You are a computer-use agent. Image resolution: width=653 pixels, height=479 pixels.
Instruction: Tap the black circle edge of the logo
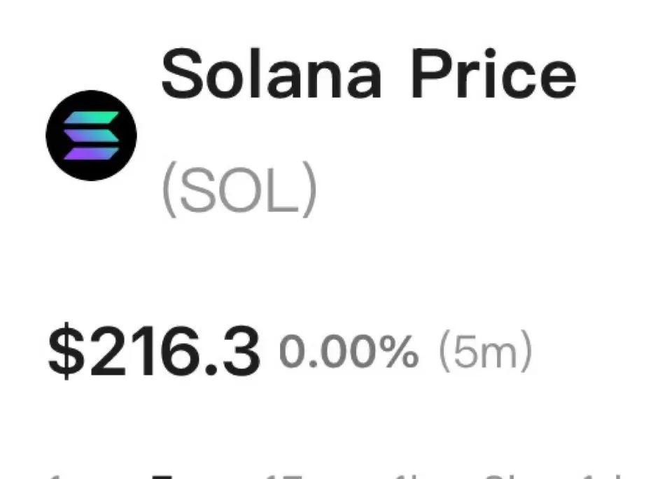[x=53, y=135]
